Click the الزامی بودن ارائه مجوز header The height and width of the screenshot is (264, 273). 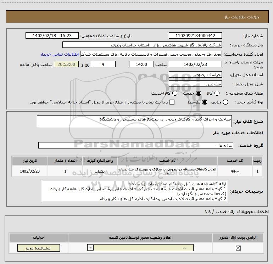238,237
